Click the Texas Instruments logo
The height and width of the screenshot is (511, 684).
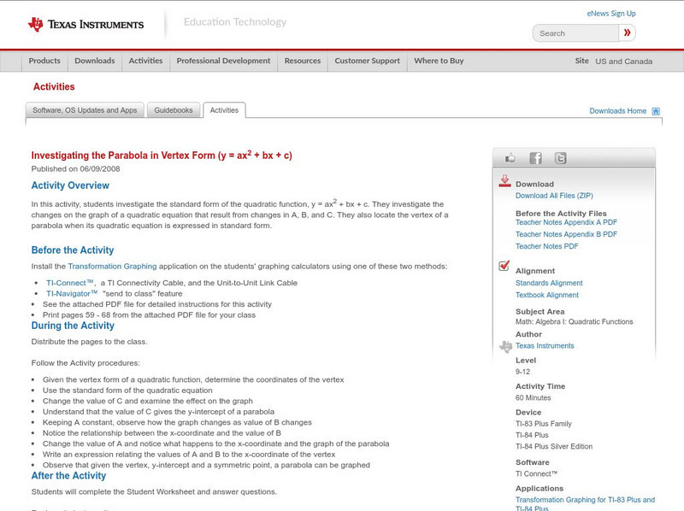pos(85,25)
